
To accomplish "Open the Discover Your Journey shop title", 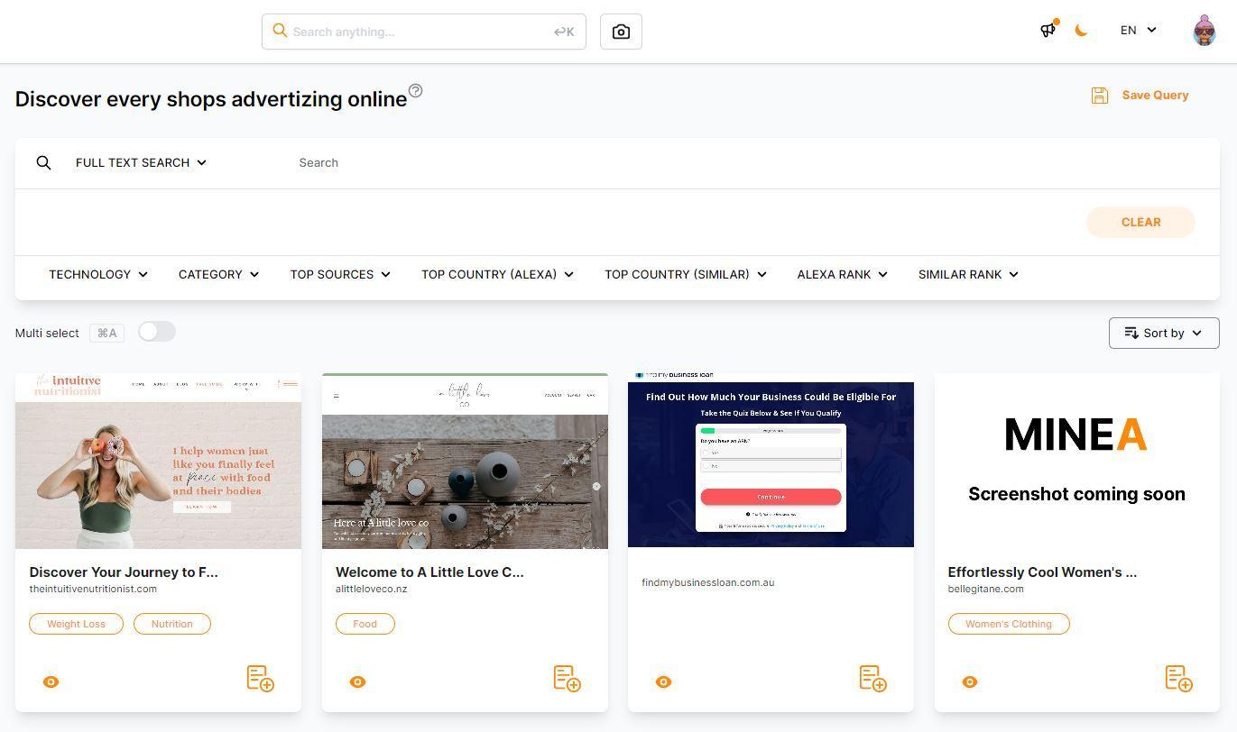I will pos(124,572).
